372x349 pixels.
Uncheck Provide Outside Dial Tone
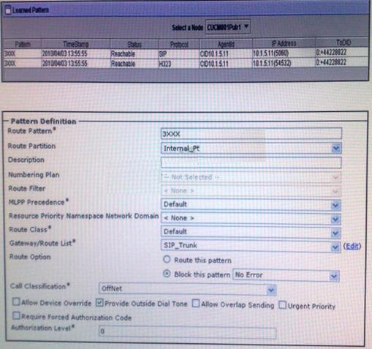(99, 303)
